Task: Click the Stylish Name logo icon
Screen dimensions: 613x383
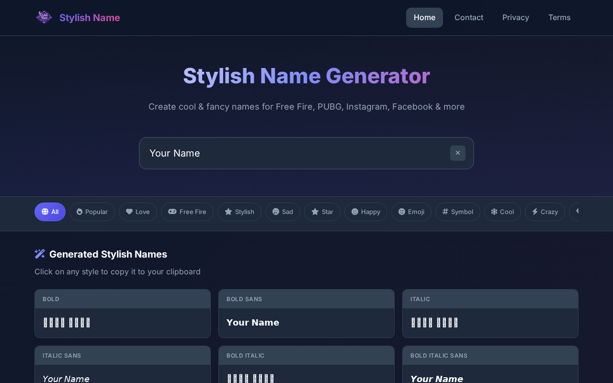Action: pyautogui.click(x=44, y=18)
